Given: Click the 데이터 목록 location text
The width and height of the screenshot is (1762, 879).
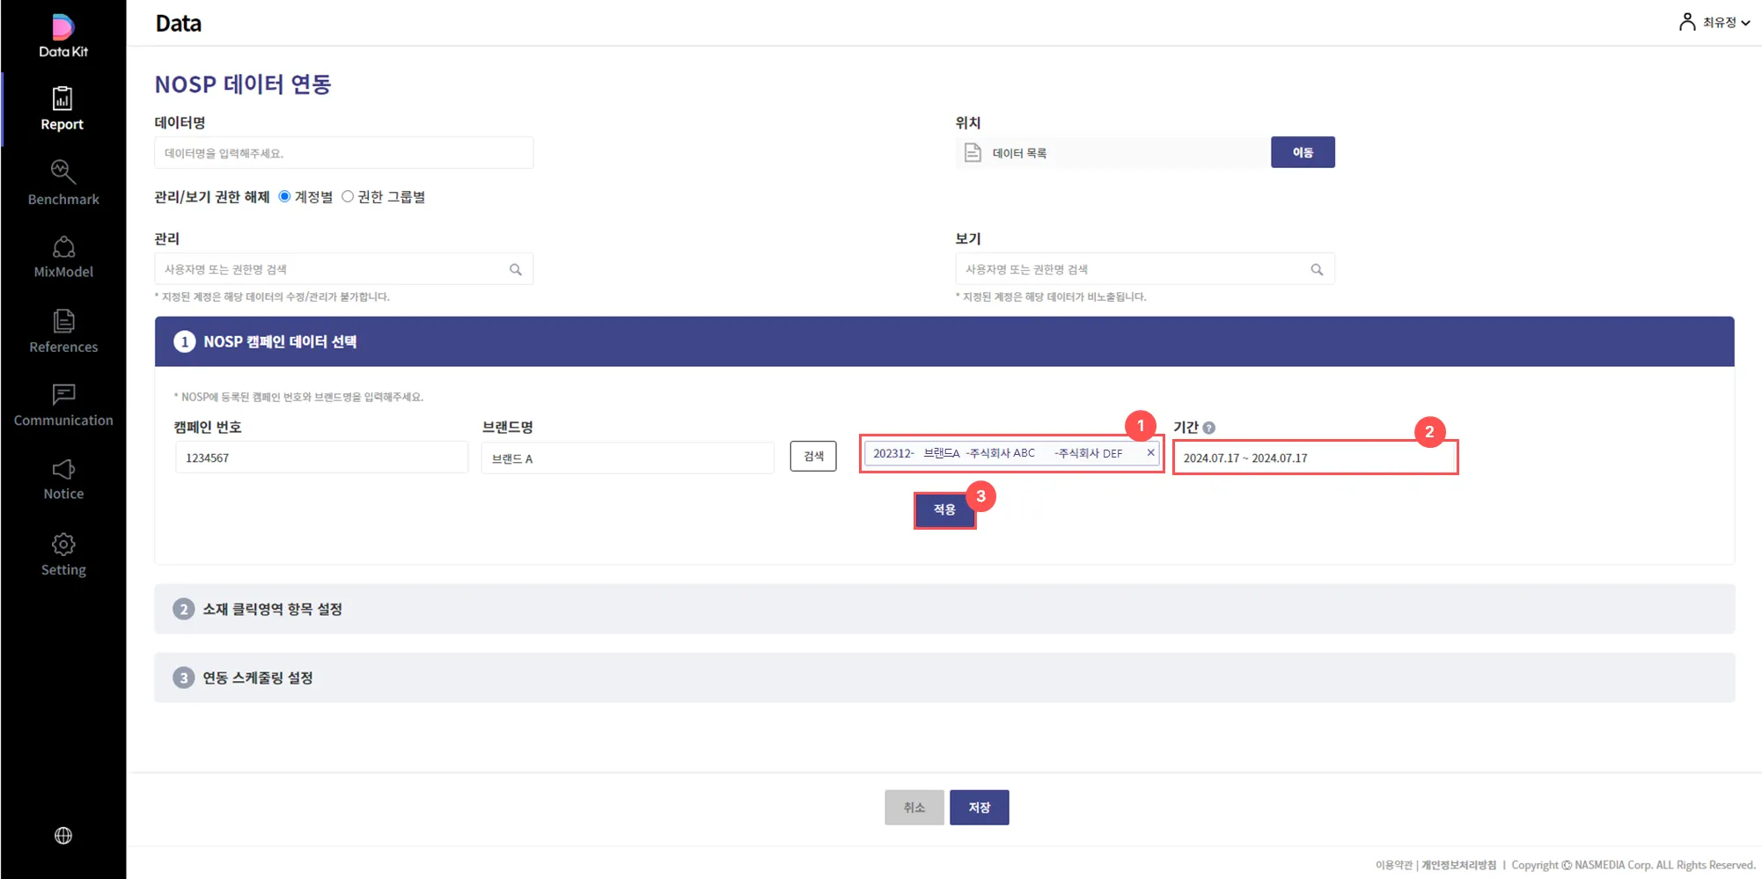Looking at the screenshot, I should click(x=1019, y=153).
